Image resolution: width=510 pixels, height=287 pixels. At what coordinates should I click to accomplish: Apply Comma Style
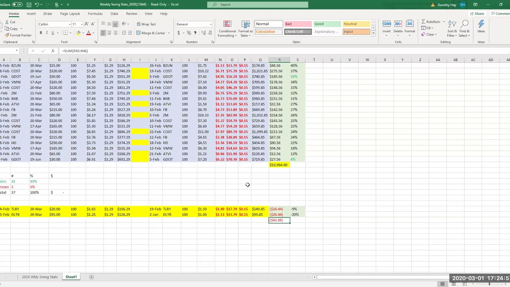195,33
